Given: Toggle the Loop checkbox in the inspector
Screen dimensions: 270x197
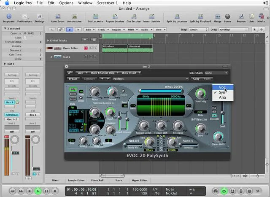Looking at the screenshot, I should click(x=24, y=38).
